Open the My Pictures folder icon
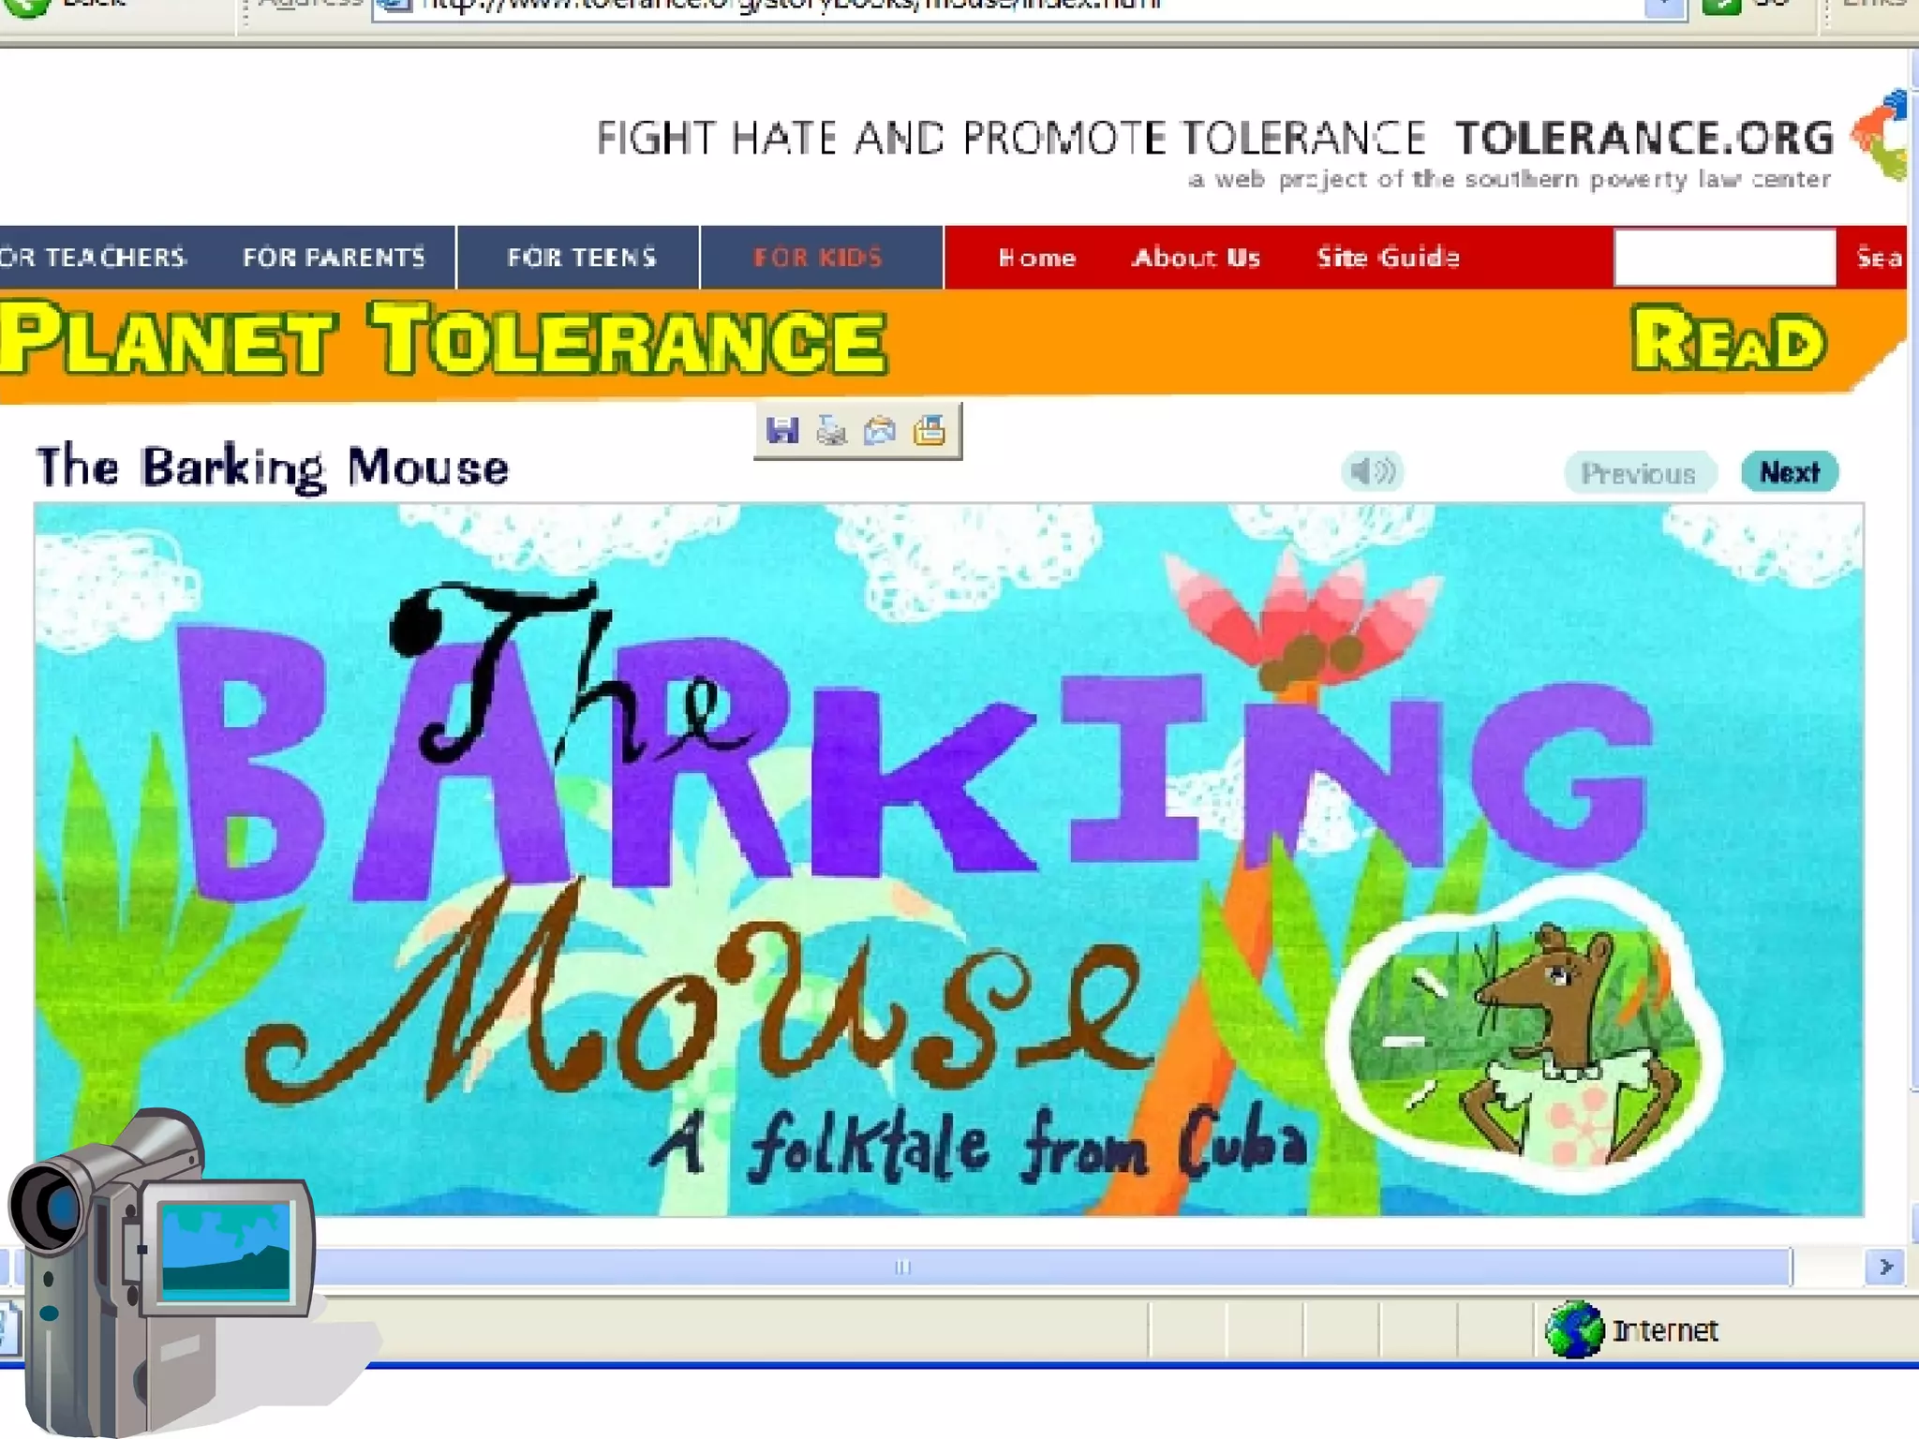 tap(930, 431)
